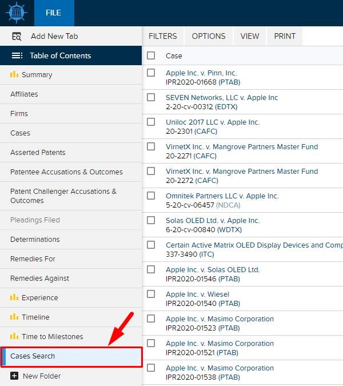Image resolution: width=343 pixels, height=386 pixels.
Task: Check the Solas OLED Ltd. v. Apple row
Action: tap(151, 220)
